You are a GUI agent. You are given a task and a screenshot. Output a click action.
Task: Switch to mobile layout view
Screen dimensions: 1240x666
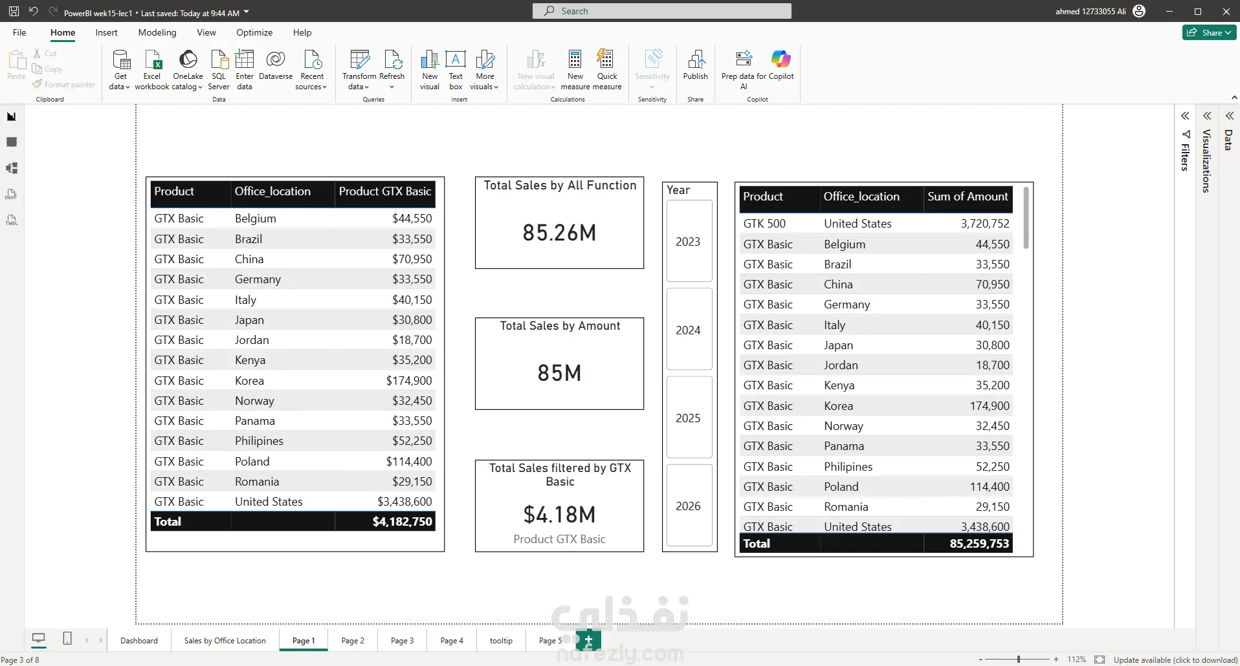tap(67, 639)
